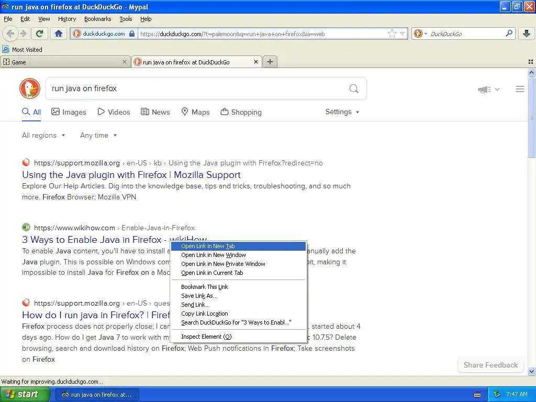Click the megaphone announcements icon
Screen dimensions: 536x402
pos(484,89)
